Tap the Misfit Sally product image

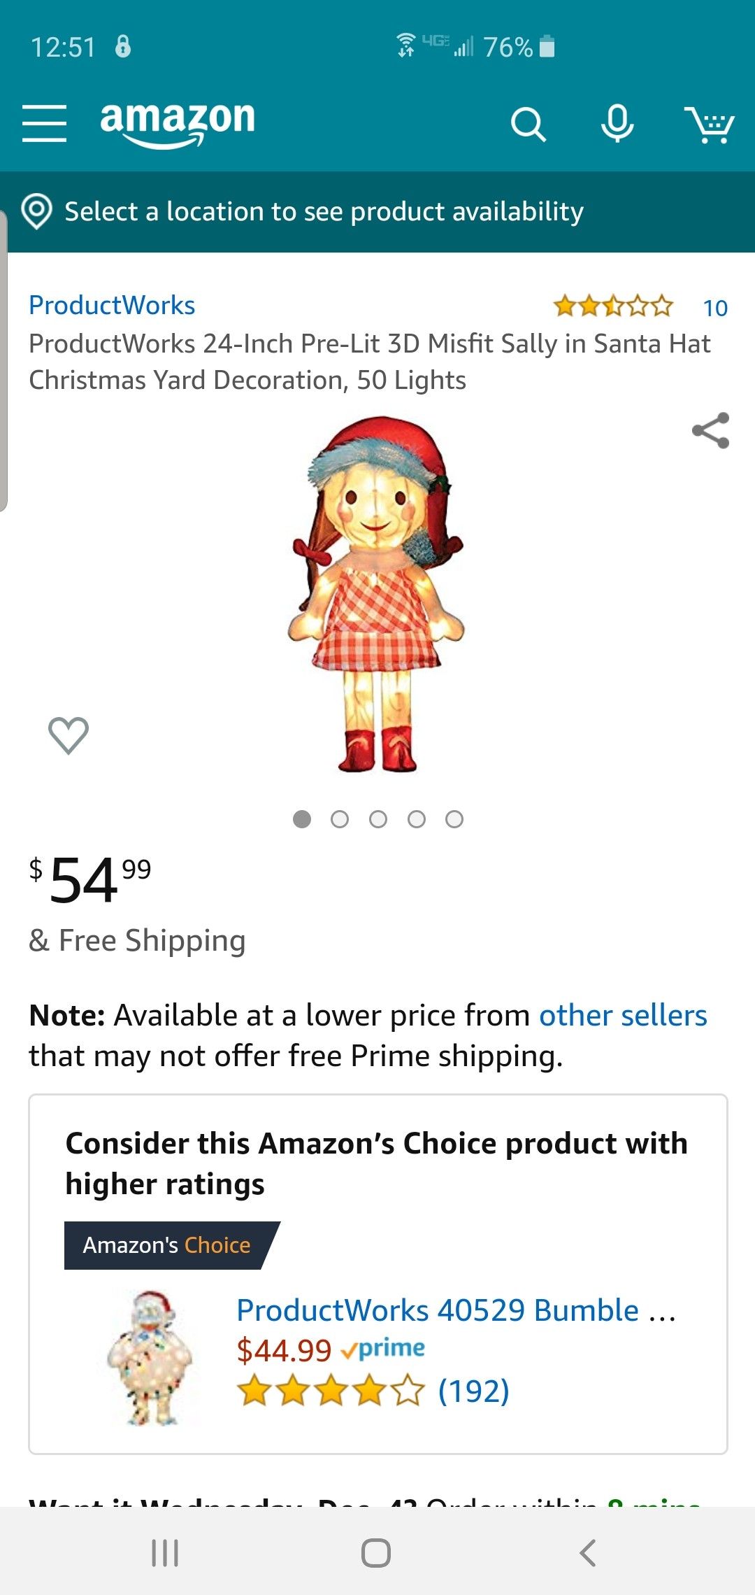[x=377, y=595]
